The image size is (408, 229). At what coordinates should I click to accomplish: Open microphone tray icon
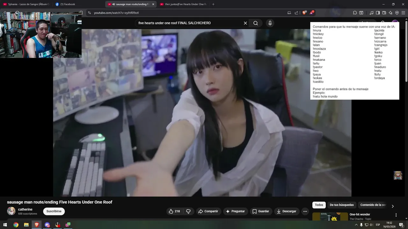(361, 225)
